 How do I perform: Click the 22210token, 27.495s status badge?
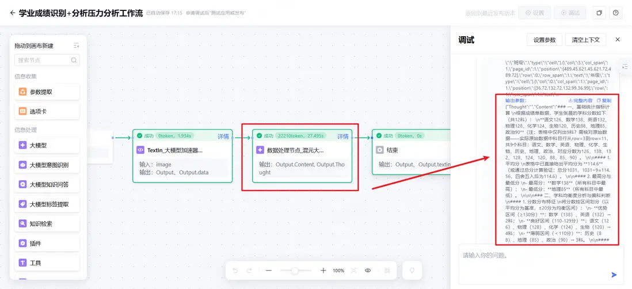tap(302, 136)
